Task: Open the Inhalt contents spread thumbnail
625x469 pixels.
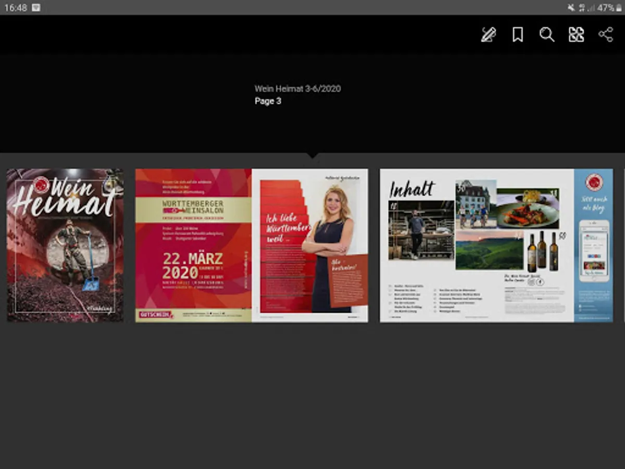Action: pos(496,245)
